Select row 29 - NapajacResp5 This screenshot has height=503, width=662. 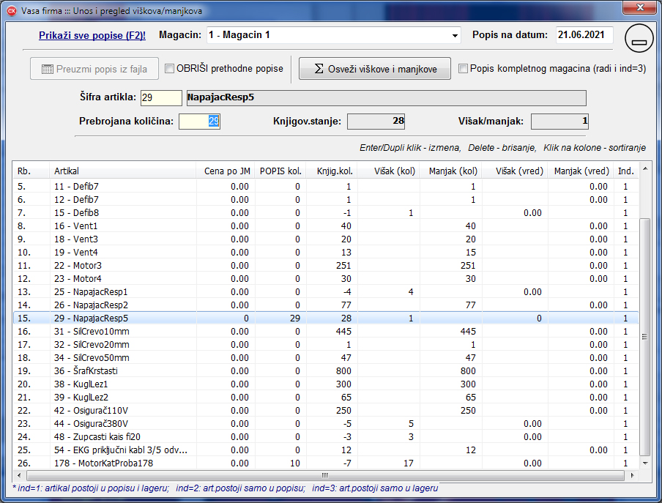(326, 318)
